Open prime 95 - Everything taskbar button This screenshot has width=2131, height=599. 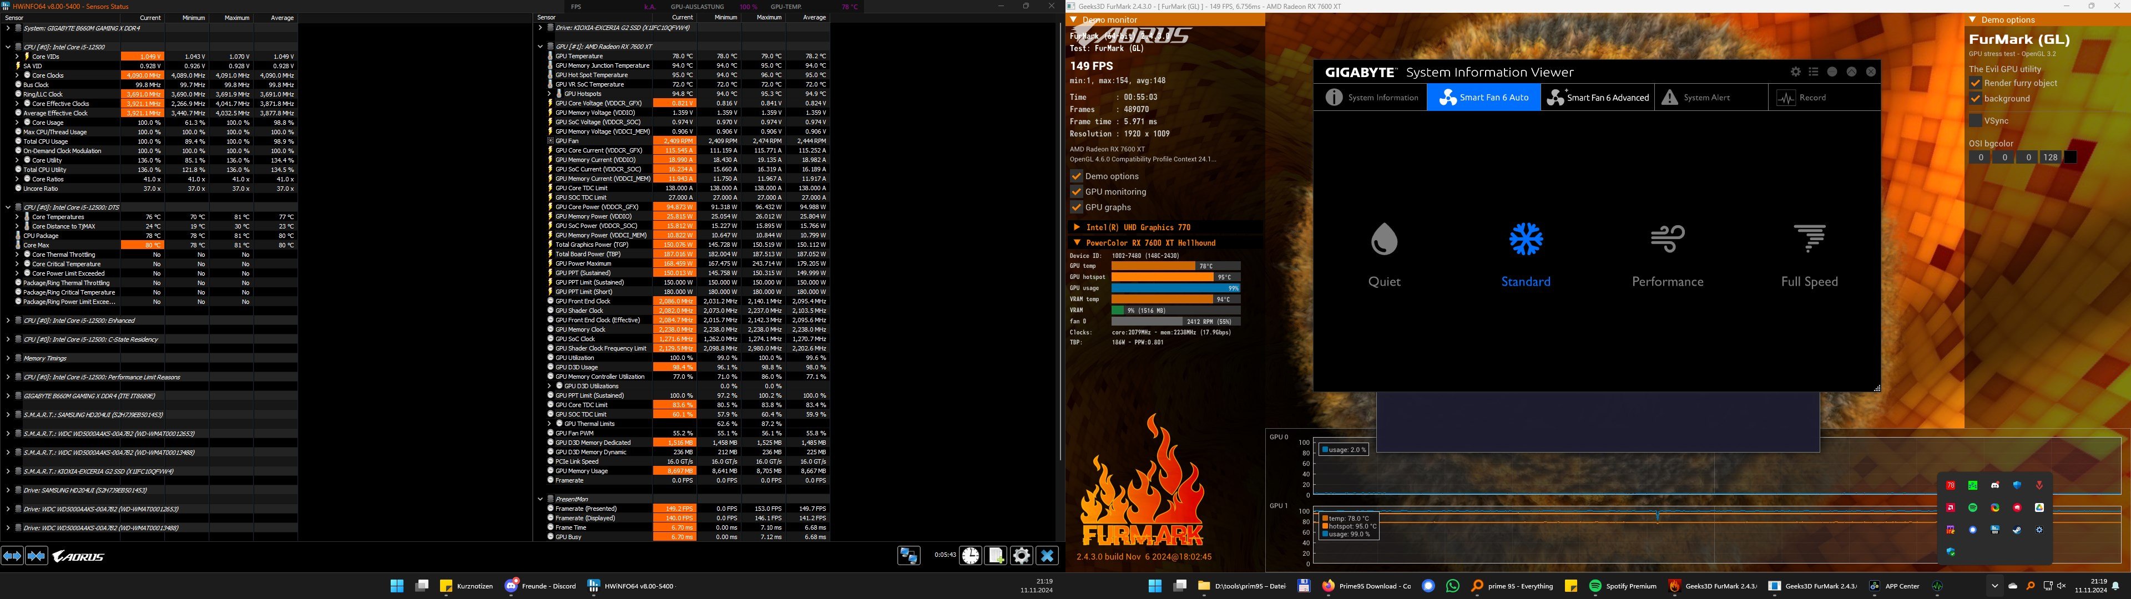point(1512,586)
